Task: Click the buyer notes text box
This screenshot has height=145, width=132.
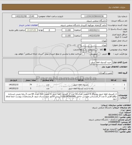Action: [x=61, y=96]
